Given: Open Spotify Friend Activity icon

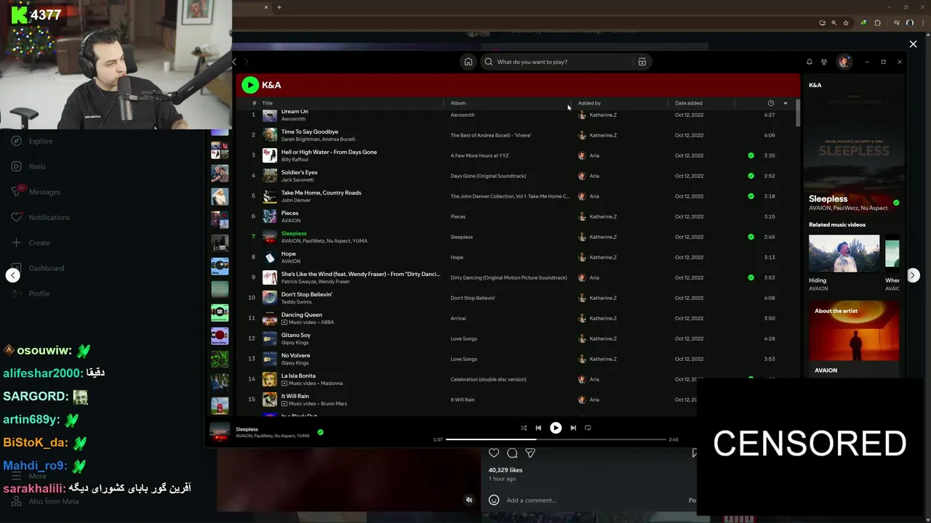Looking at the screenshot, I should (x=824, y=62).
